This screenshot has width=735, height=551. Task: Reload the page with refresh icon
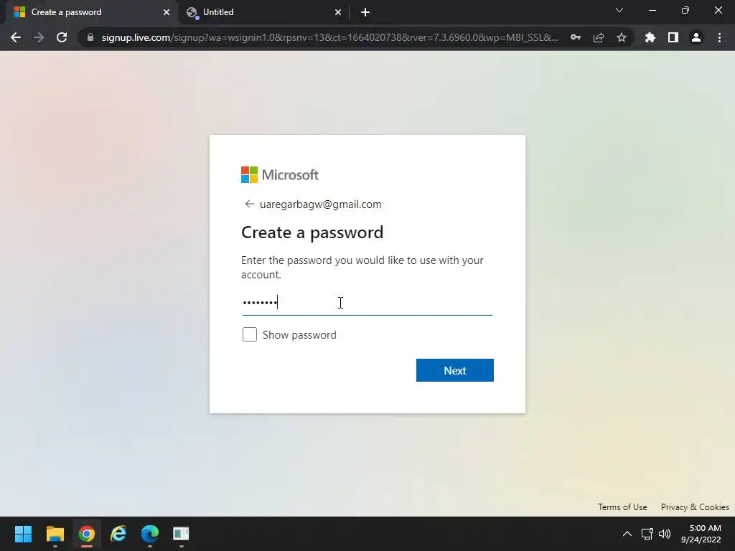pyautogui.click(x=62, y=37)
